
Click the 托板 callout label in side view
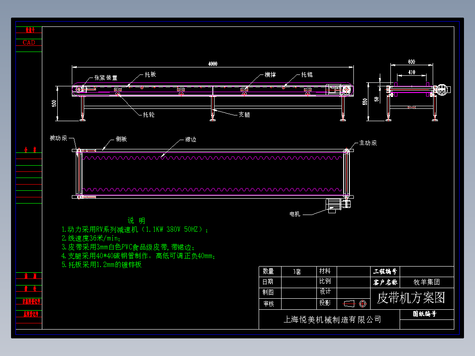point(150,74)
